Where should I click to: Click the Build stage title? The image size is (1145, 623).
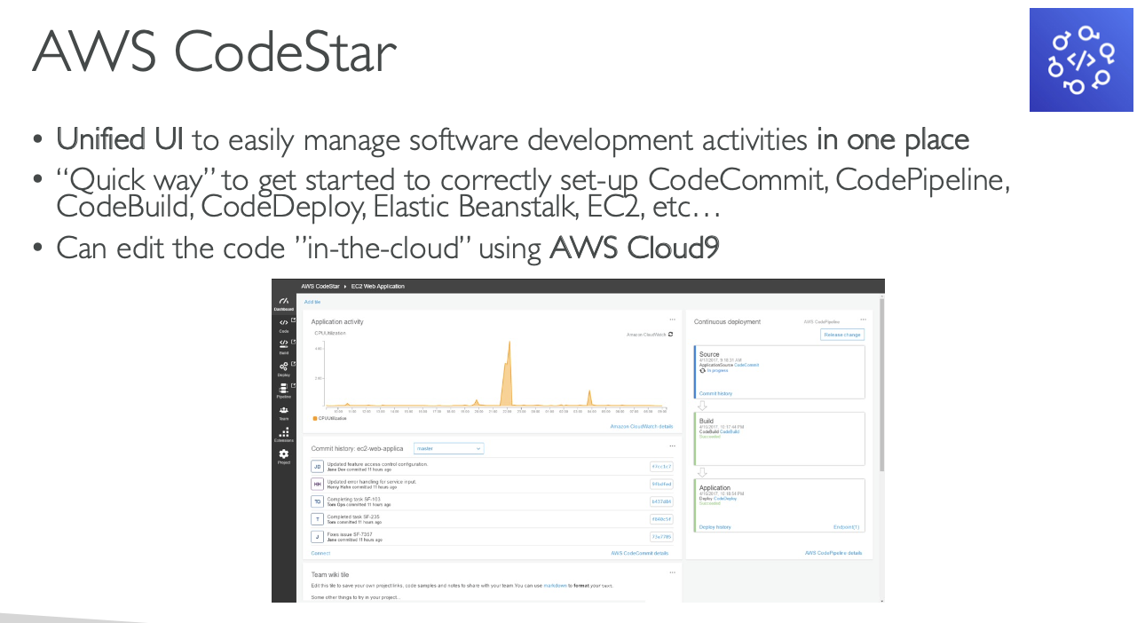pyautogui.click(x=707, y=422)
